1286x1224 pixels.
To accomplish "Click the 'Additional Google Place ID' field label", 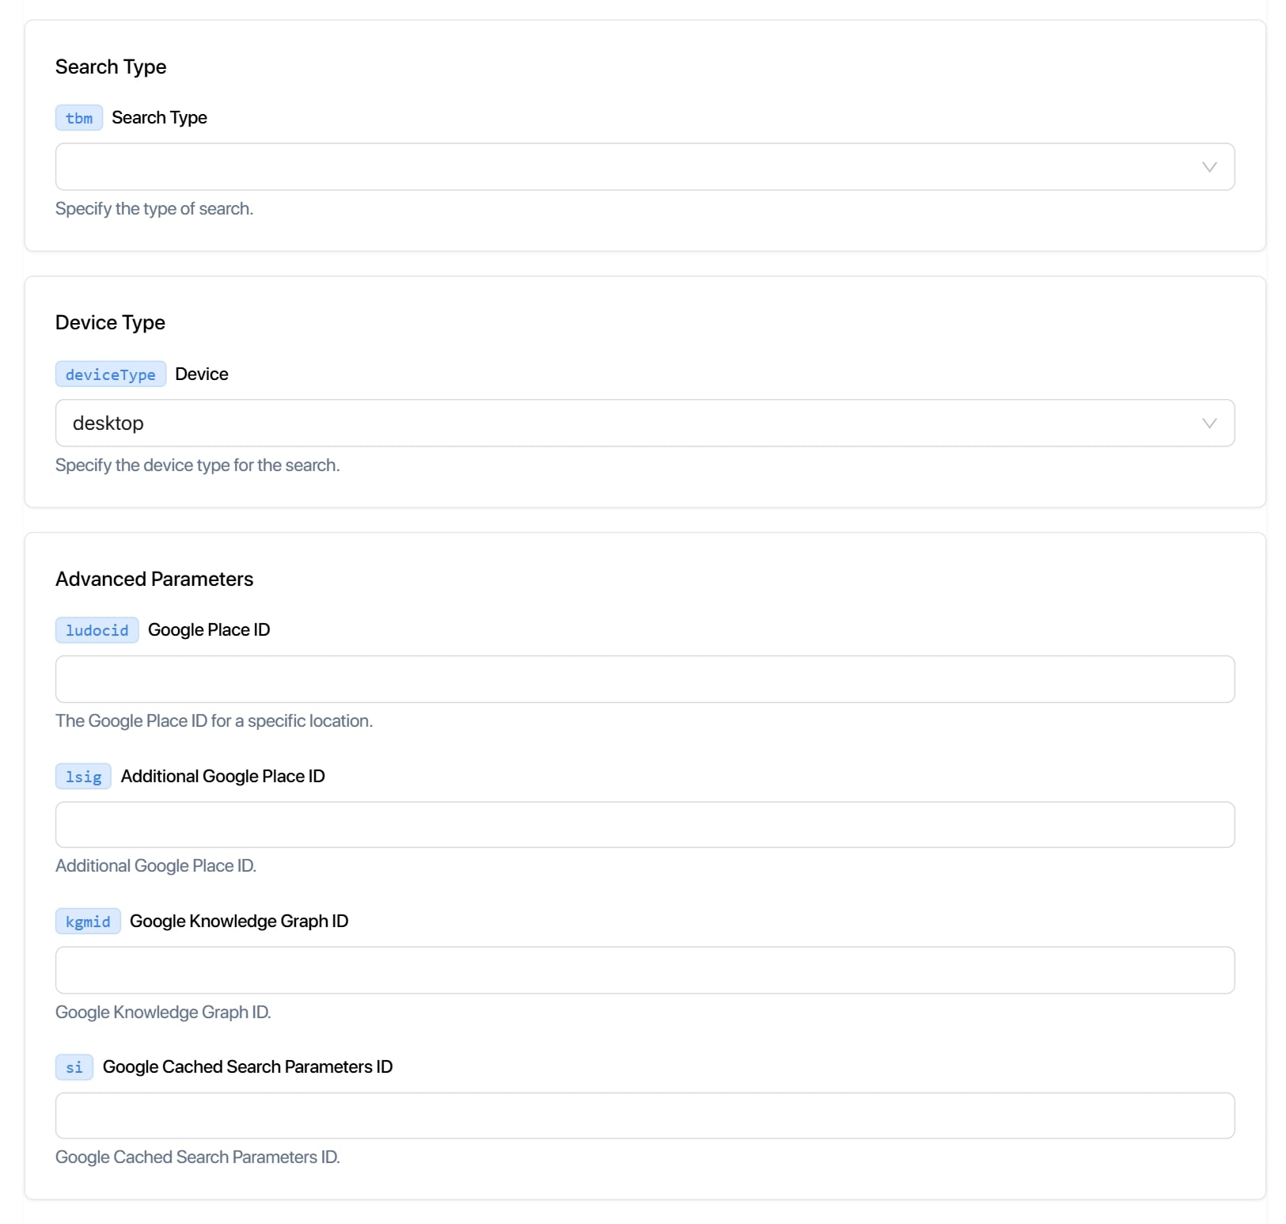I will tap(222, 776).
